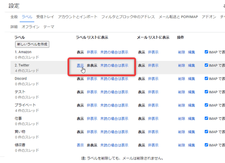Click mail list 非表示 for Discord
Screen dimensions: 225x163
click(153, 79)
